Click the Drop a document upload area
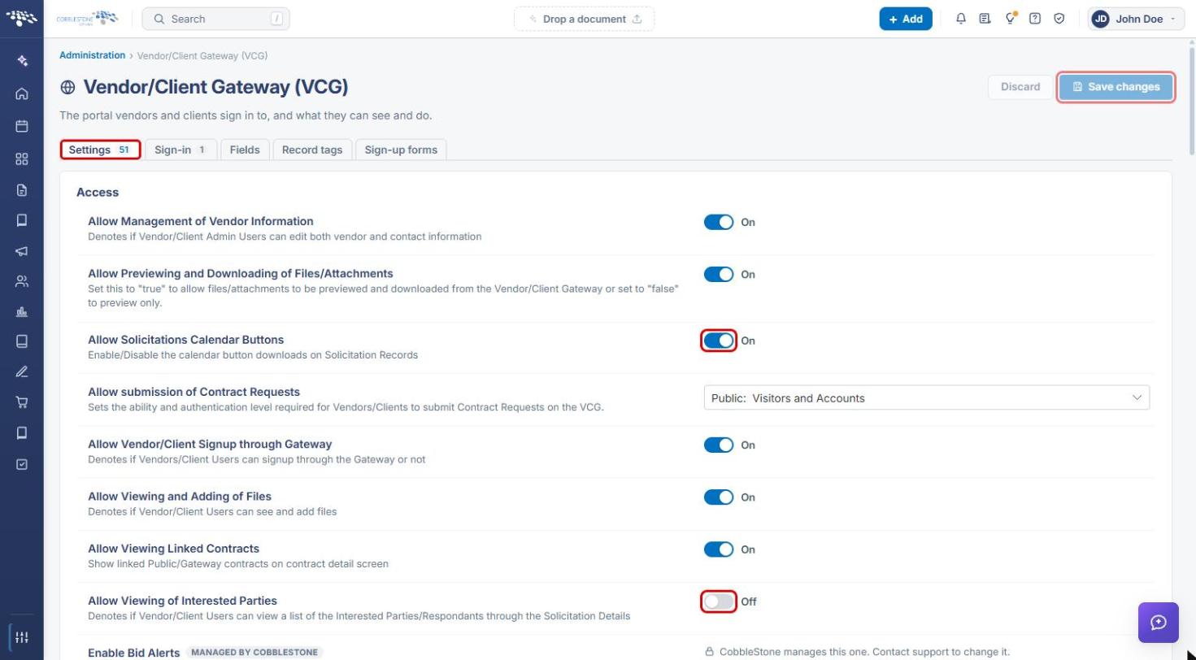 tap(584, 19)
